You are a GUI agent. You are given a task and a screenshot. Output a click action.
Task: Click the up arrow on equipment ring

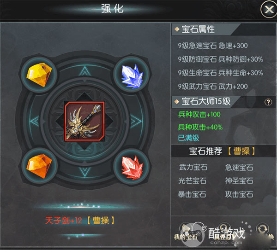[x=85, y=71]
